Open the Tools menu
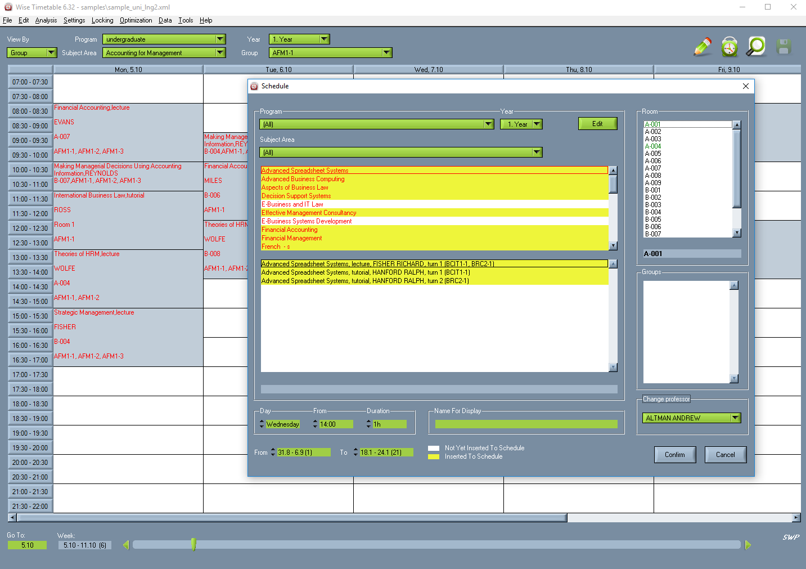Viewport: 806px width, 569px height. 185,20
